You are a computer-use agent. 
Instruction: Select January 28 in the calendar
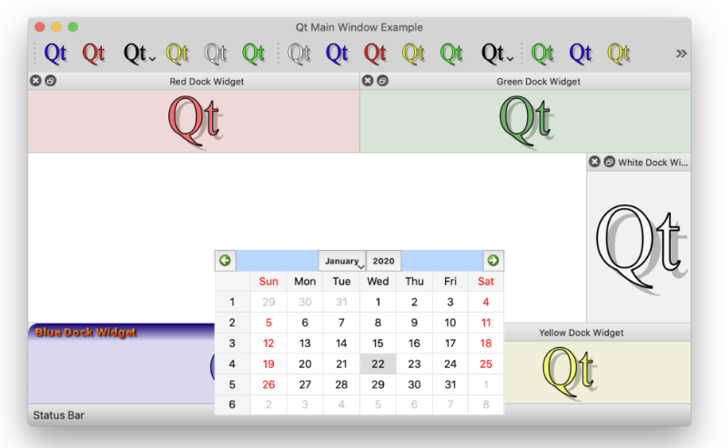pyautogui.click(x=341, y=384)
